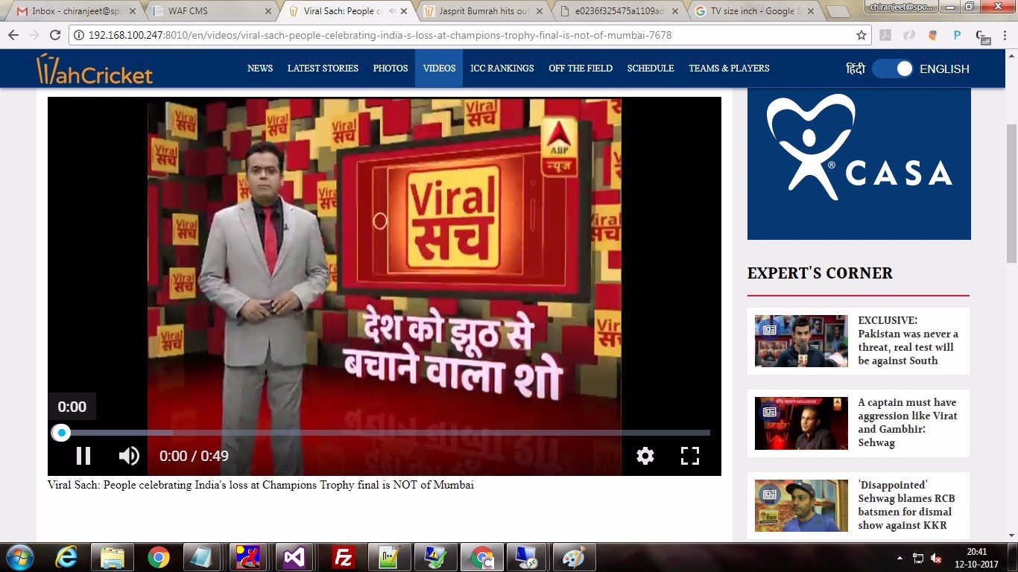Click the WahCricket site logo
This screenshot has width=1018, height=572.
[95, 68]
